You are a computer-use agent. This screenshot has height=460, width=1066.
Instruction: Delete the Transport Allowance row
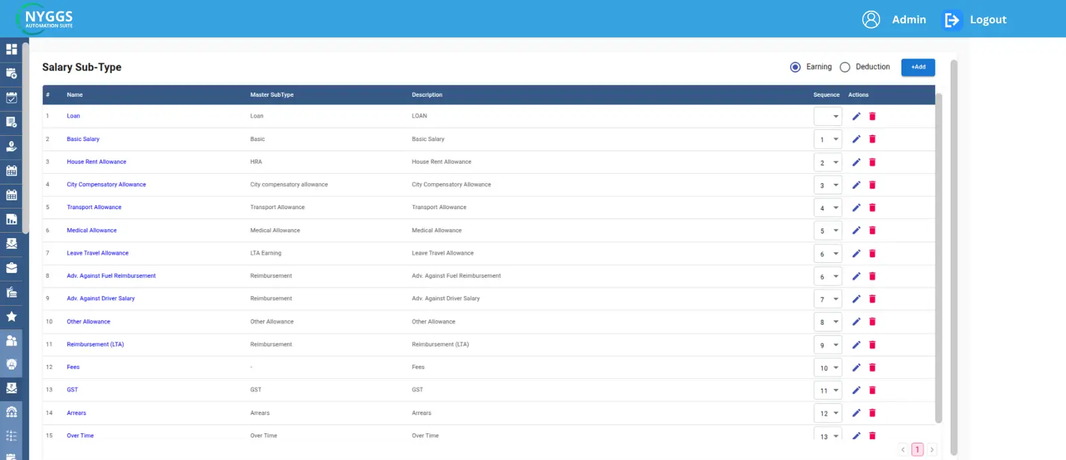[x=872, y=208]
